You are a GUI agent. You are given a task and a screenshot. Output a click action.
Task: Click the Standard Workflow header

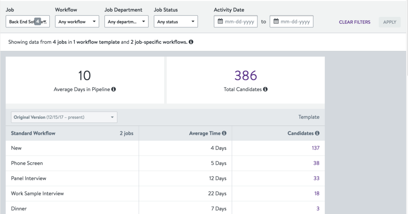tap(33, 133)
